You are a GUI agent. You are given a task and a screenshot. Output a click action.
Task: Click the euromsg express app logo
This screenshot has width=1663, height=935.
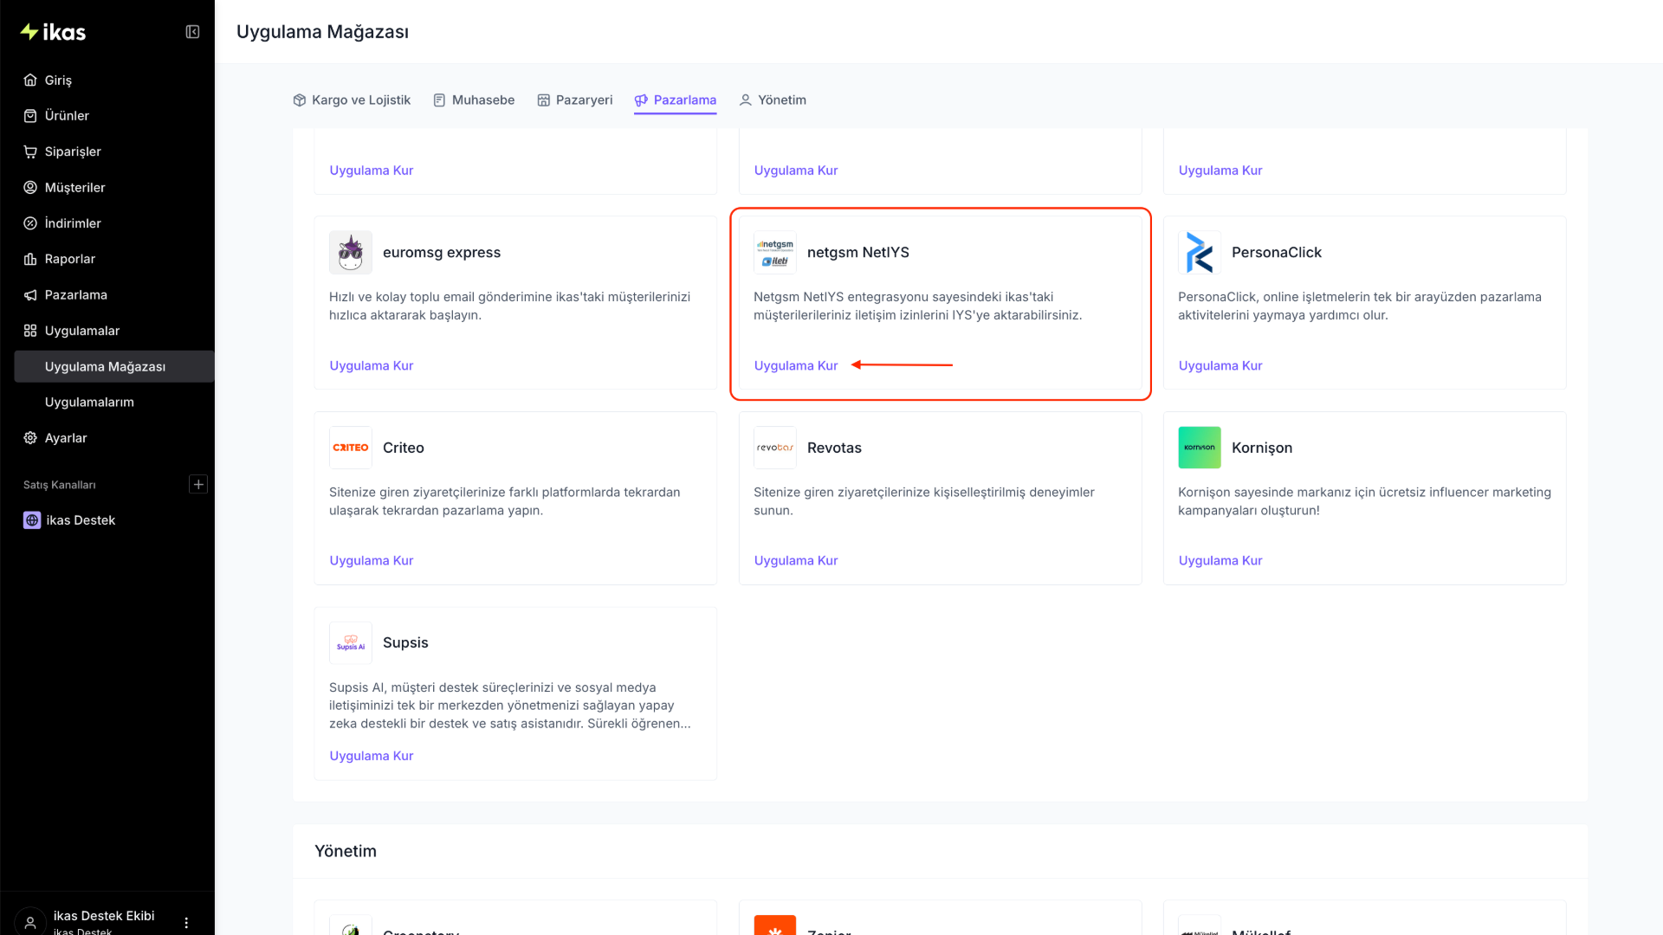point(351,253)
